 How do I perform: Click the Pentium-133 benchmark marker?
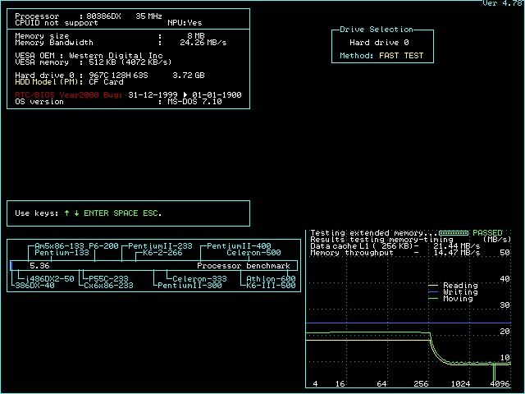[x=62, y=253]
